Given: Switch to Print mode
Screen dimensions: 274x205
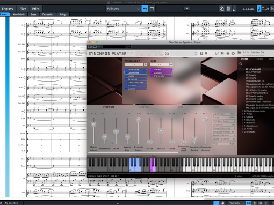Looking at the screenshot, I should pyautogui.click(x=35, y=9).
